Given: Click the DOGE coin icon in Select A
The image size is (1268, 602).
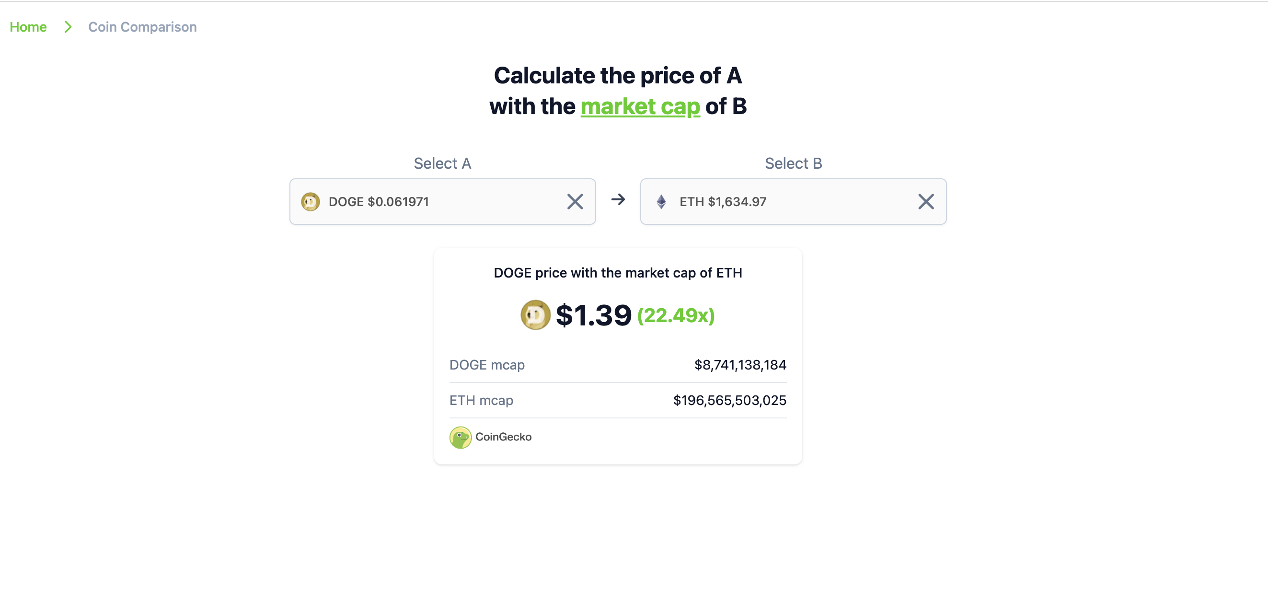Looking at the screenshot, I should click(x=311, y=202).
